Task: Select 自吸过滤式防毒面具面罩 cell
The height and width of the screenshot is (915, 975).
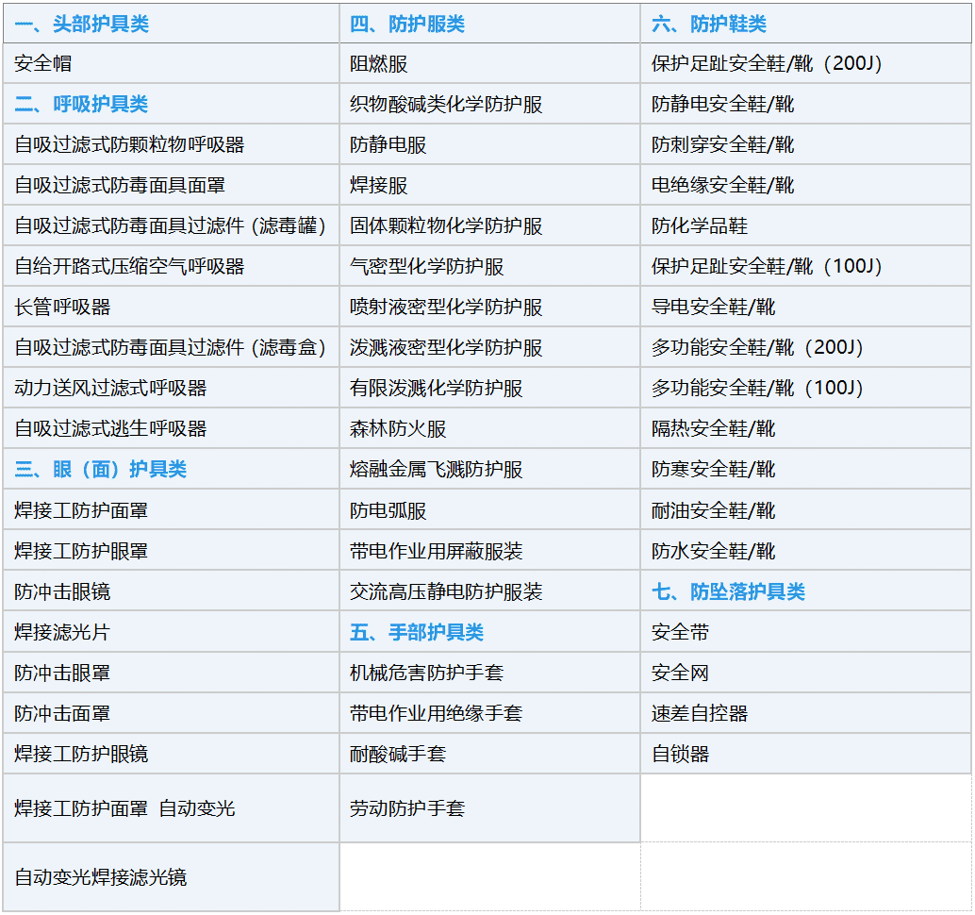Action: [x=171, y=185]
